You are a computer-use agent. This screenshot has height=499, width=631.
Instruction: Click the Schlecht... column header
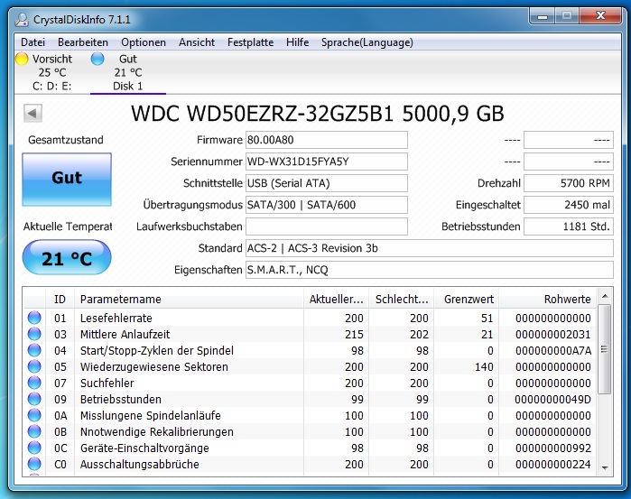pyautogui.click(x=401, y=299)
